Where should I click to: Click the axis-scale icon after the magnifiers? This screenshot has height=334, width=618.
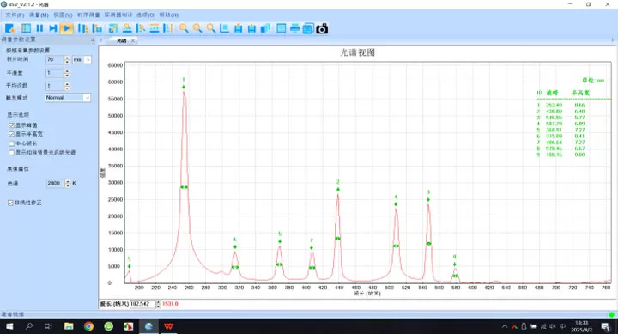(224, 28)
